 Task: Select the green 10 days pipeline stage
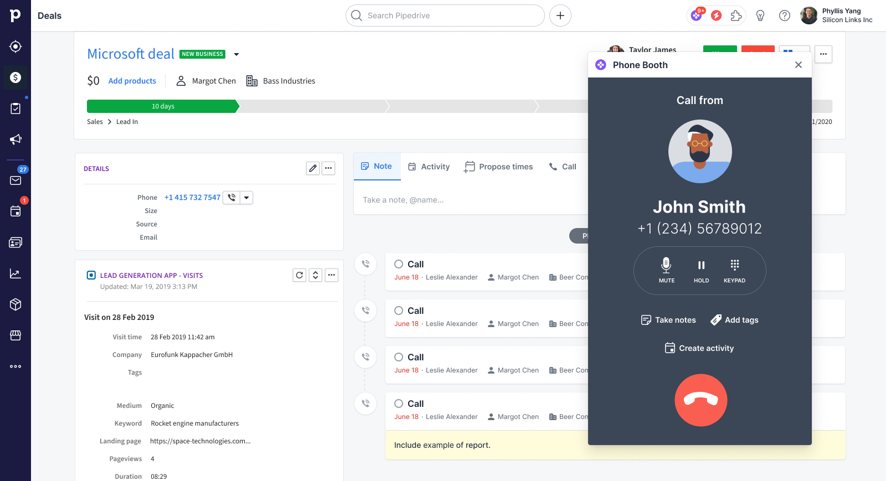coord(163,106)
